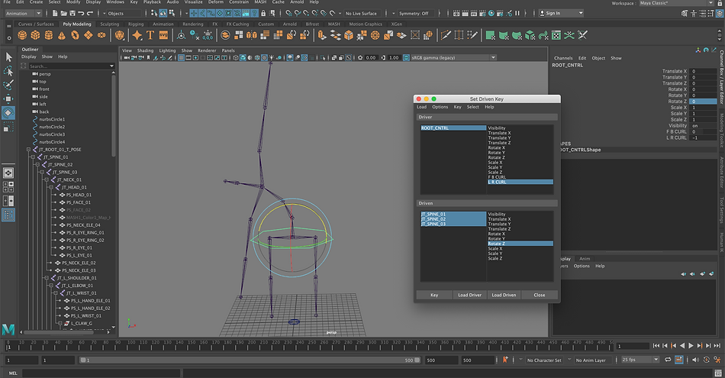Click the Key button in Set Driven Key
725x378 pixels.
point(434,295)
